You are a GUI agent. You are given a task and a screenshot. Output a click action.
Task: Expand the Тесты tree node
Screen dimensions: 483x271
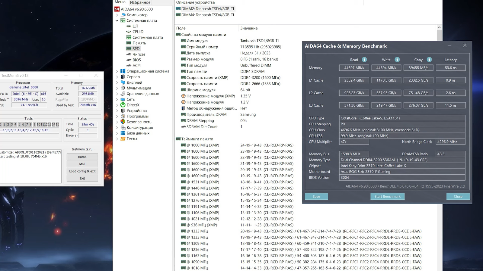coord(117,139)
